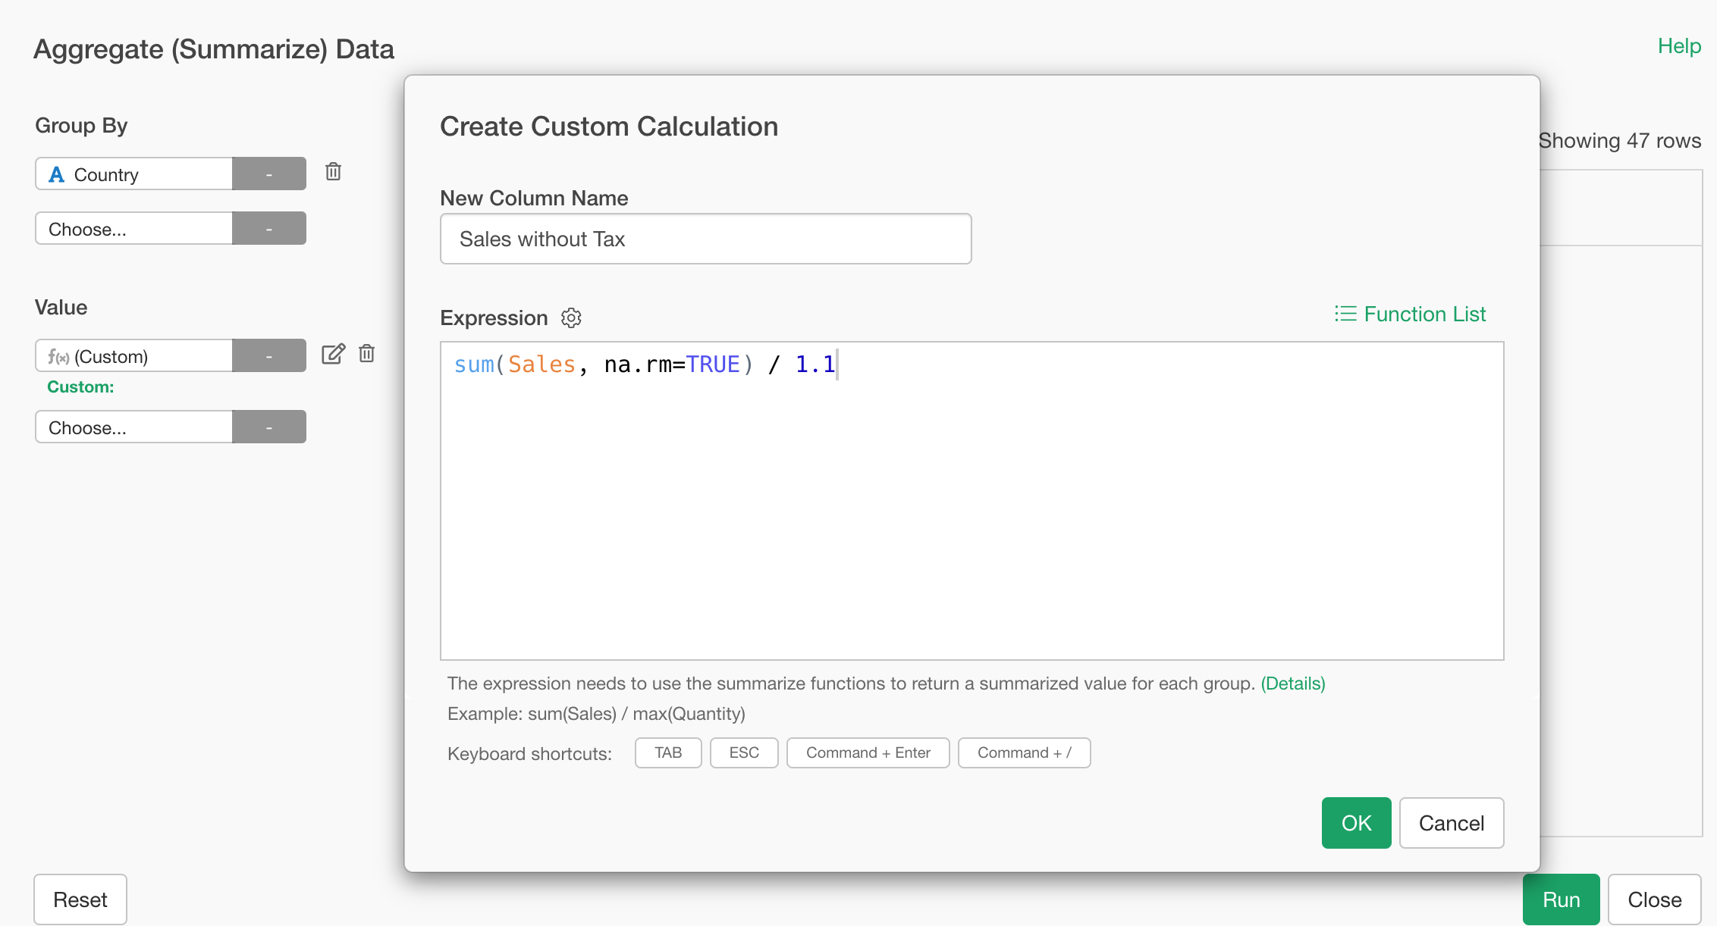Click the f(x) icon on Custom value

58,356
